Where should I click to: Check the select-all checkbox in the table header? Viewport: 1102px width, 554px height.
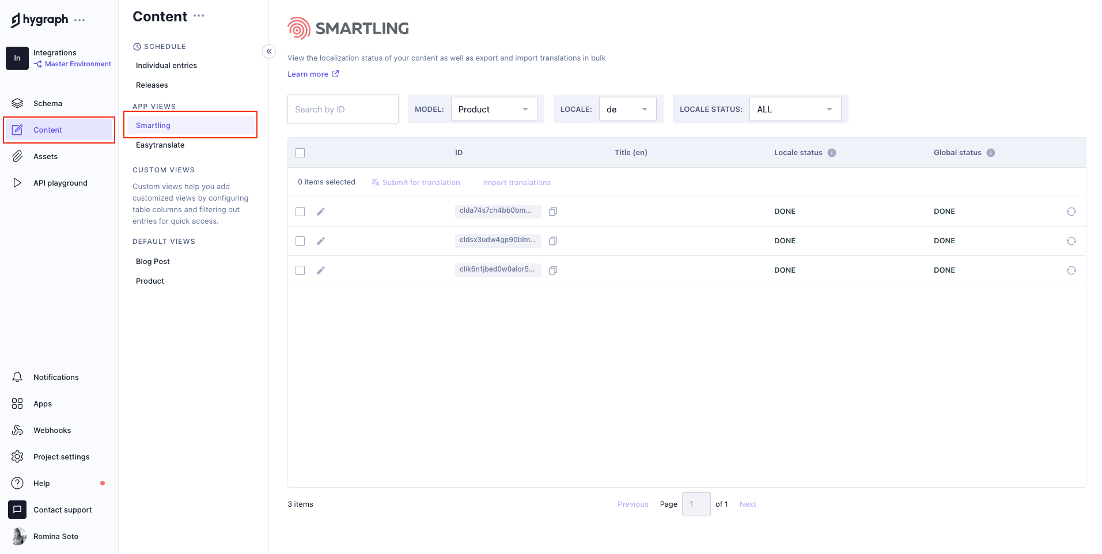pyautogui.click(x=300, y=152)
